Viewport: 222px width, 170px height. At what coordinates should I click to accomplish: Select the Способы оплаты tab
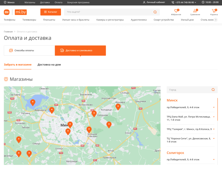29,51
